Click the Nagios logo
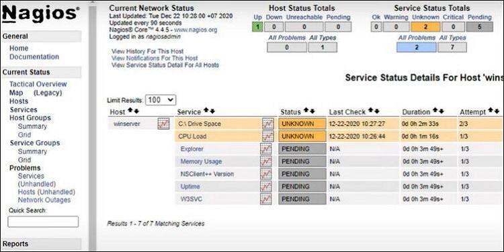This screenshot has height=252, width=504. [40, 14]
